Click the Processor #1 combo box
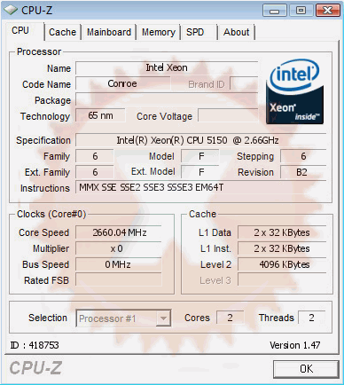This screenshot has width=344, height=385. [x=123, y=318]
